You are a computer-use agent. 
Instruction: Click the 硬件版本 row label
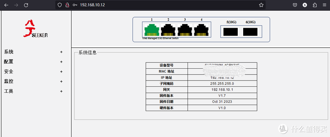[x=167, y=108]
